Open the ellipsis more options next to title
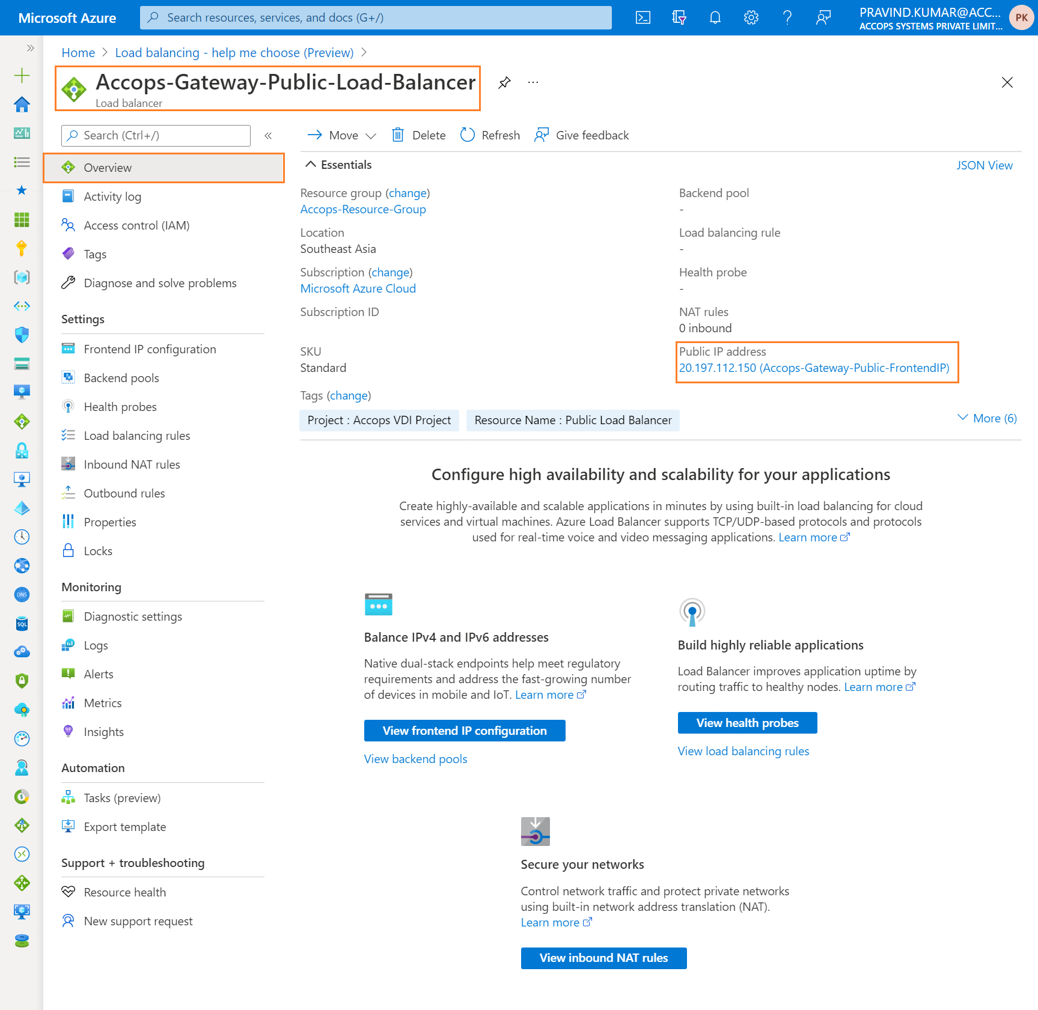 click(533, 82)
